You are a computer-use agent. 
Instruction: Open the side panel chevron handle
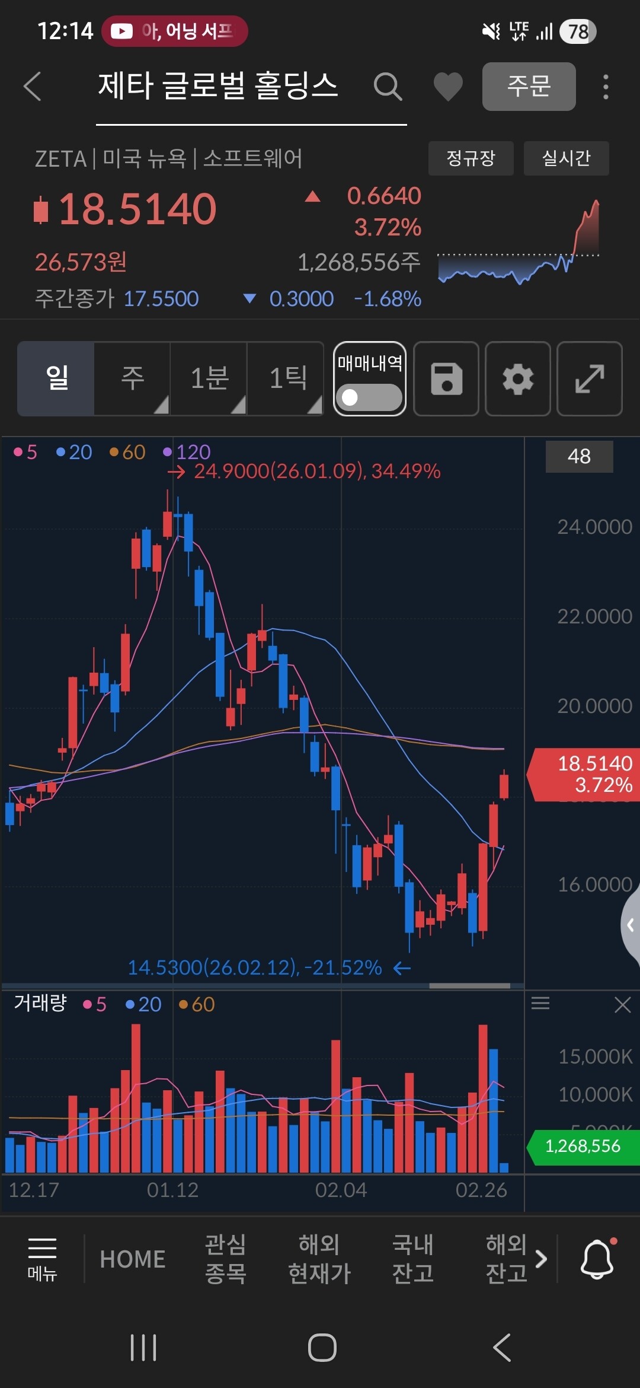tap(631, 924)
